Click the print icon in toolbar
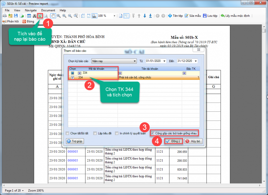This screenshot has width=268, height=195. [4, 16]
